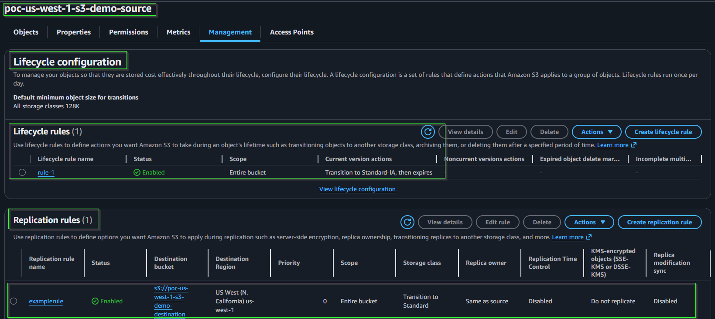This screenshot has width=715, height=319.
Task: Select the rule-1 radio button
Action: pyautogui.click(x=22, y=172)
